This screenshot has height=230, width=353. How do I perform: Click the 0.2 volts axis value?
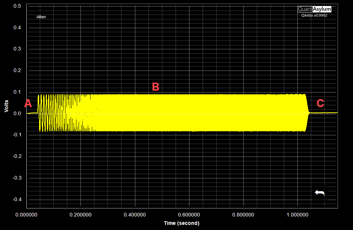[x=17, y=71]
